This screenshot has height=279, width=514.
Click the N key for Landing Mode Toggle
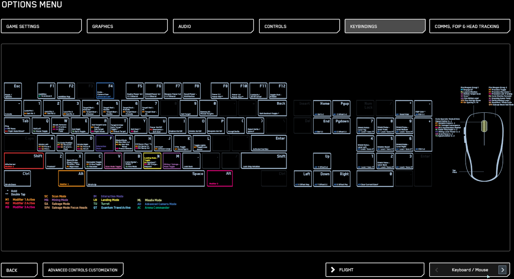pos(152,161)
